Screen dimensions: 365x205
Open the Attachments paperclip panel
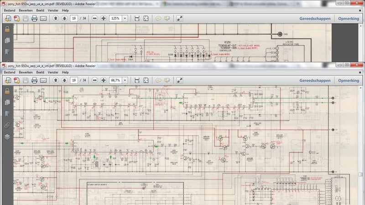pos(7,125)
